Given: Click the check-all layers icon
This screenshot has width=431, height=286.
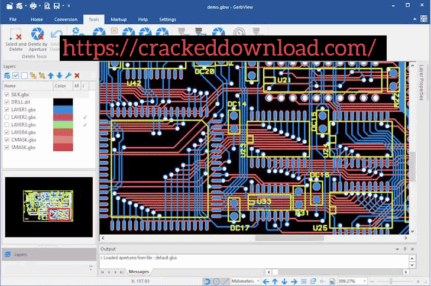Looking at the screenshot, I should 16,76.
